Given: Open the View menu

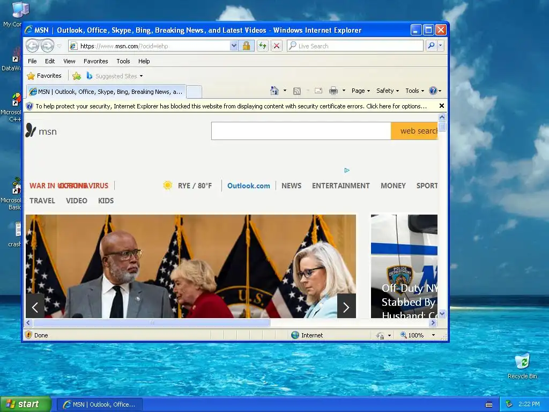Looking at the screenshot, I should coord(69,61).
